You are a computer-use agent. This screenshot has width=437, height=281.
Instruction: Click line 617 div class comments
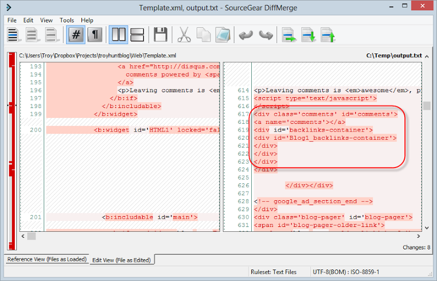(326, 114)
